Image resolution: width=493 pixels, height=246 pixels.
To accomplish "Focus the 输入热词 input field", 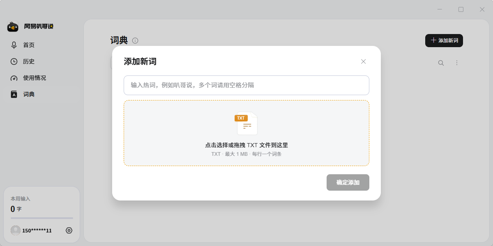I will point(246,85).
